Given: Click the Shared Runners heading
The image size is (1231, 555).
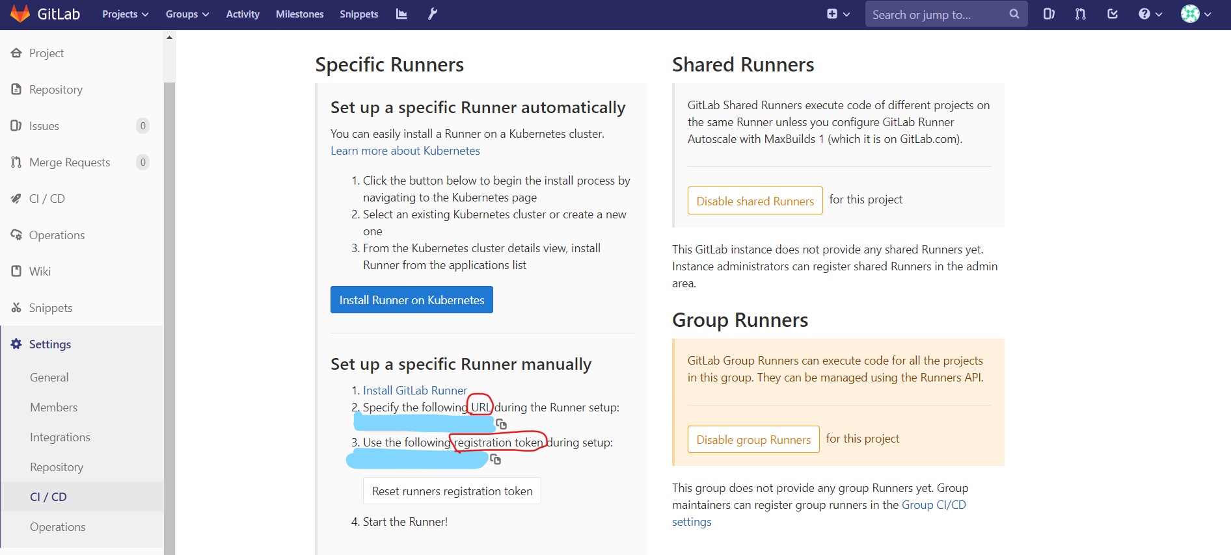Looking at the screenshot, I should click(x=743, y=64).
